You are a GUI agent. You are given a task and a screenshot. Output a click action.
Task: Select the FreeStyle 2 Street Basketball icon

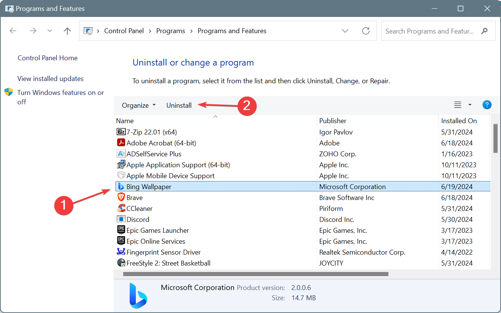coord(121,263)
